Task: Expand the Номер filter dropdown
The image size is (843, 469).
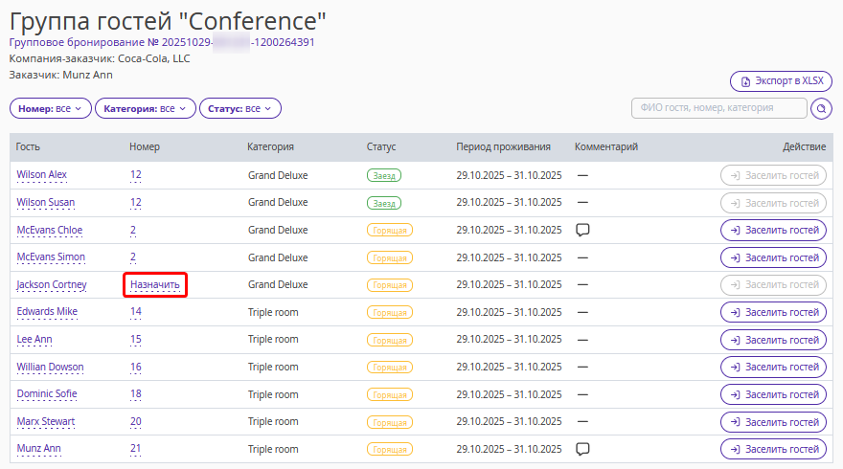Action: [51, 109]
